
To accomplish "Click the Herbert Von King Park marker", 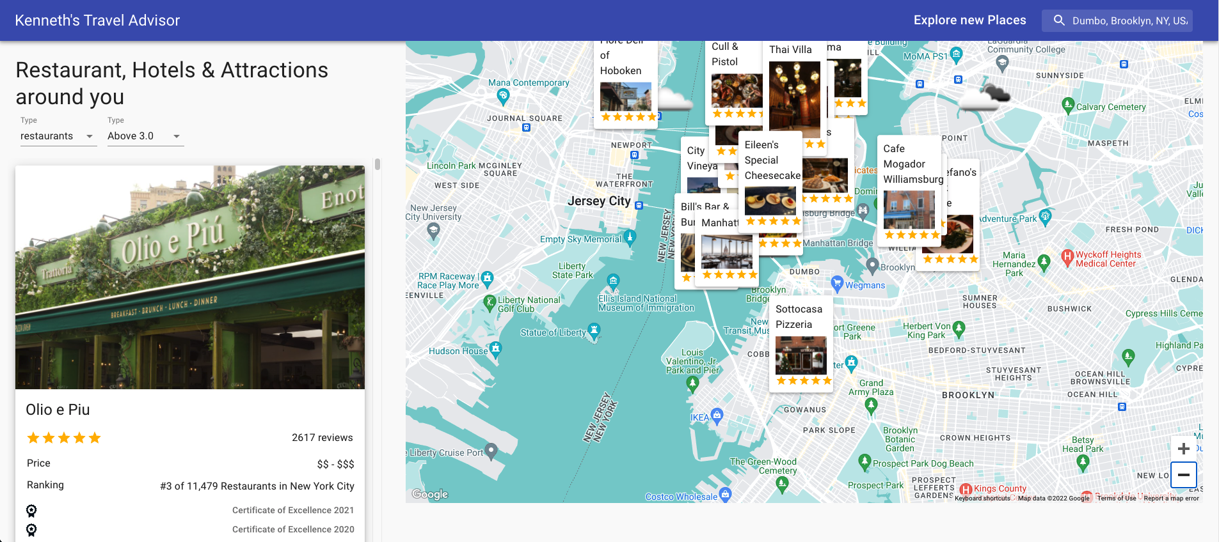I will 959,329.
